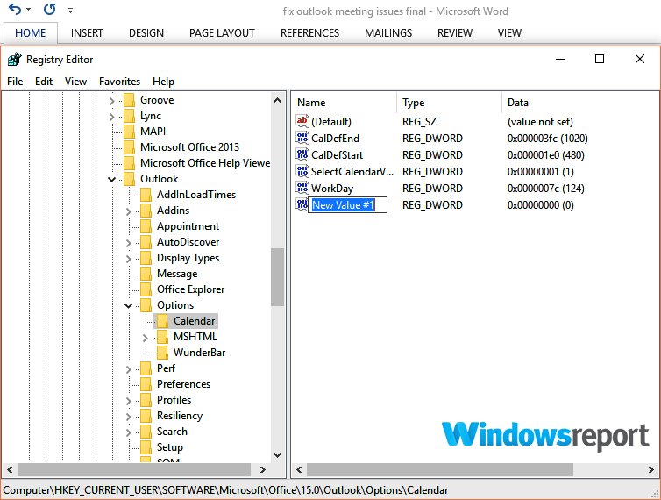The width and height of the screenshot is (661, 500).
Task: Open the Favorites menu
Action: (120, 82)
